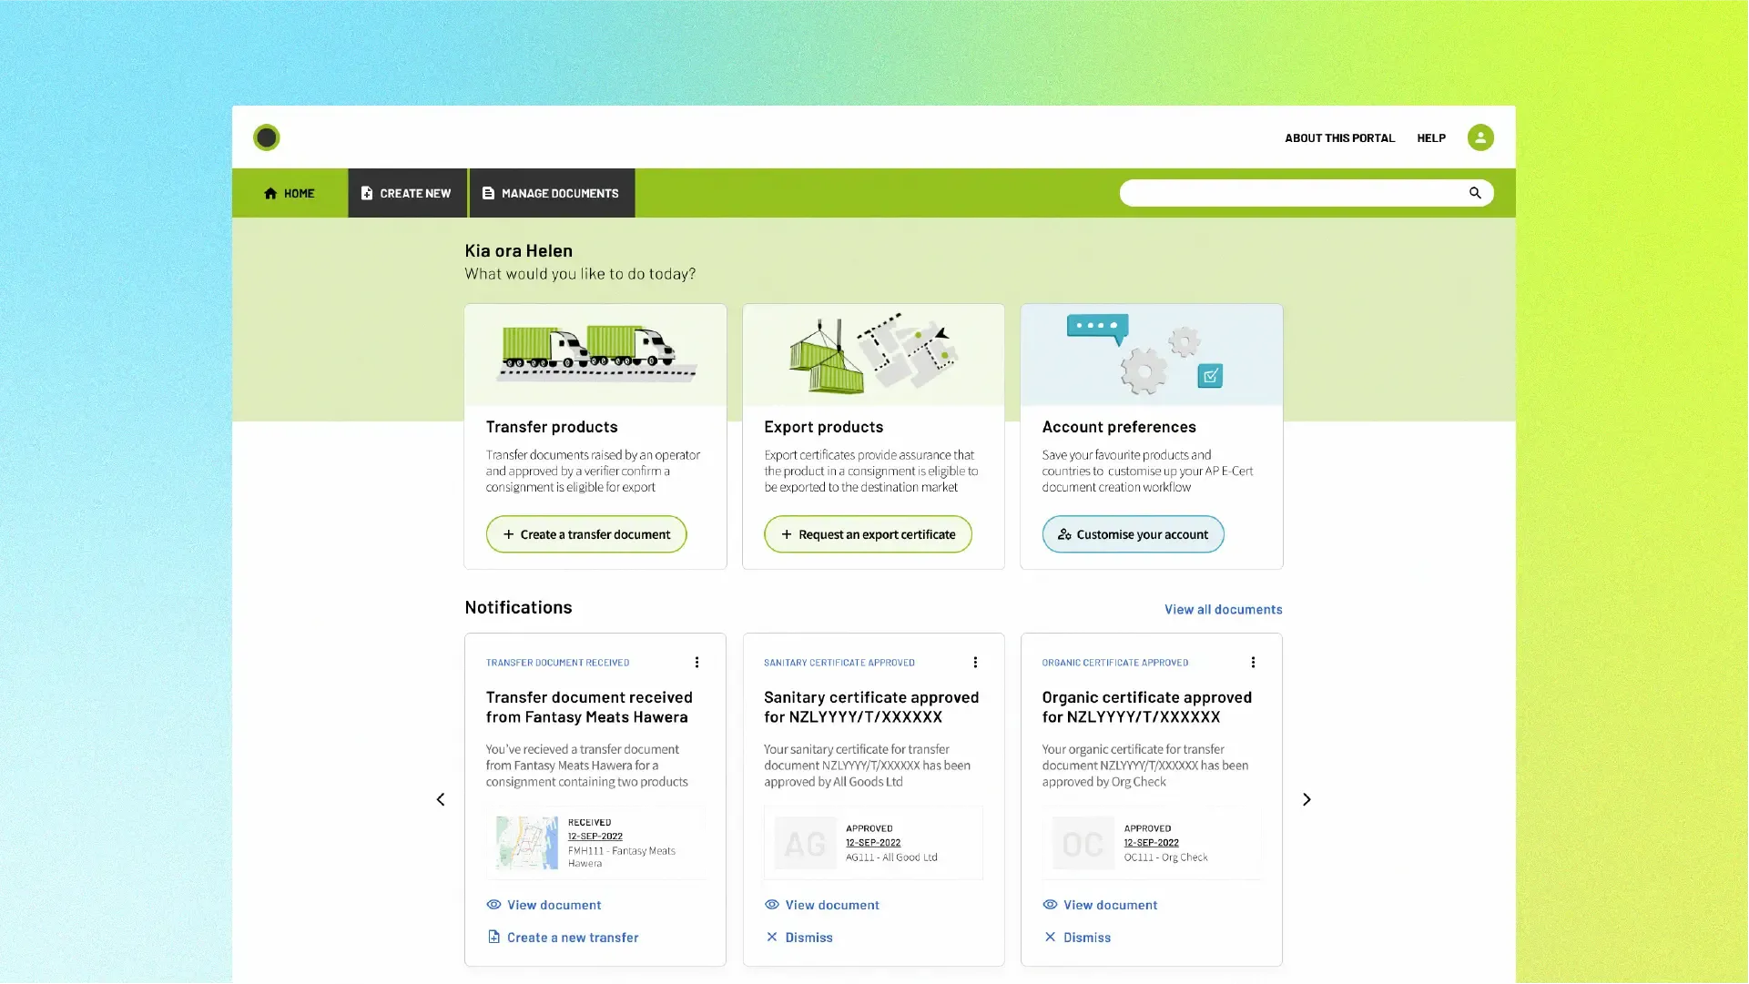1749x984 pixels.
Task: View document for the Fantasy Meats transfer
Action: pyautogui.click(x=544, y=905)
